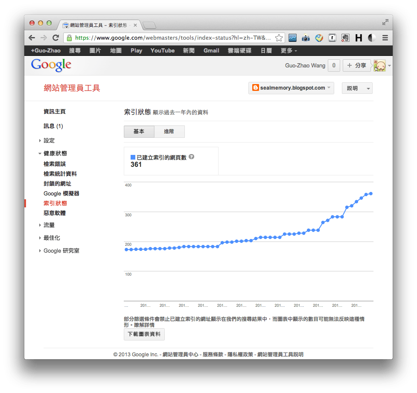
Task: Open the blue chart analytics extension icon
Action: (292, 38)
